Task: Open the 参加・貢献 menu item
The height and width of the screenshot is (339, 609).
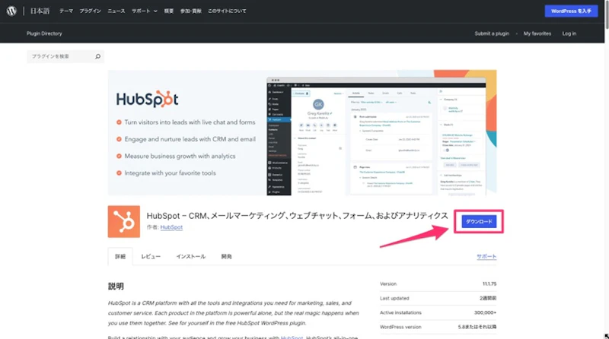Action: click(x=191, y=11)
